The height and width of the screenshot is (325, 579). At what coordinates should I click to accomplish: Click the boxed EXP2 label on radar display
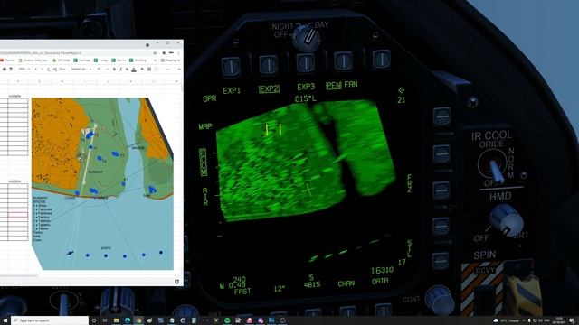pos(269,88)
